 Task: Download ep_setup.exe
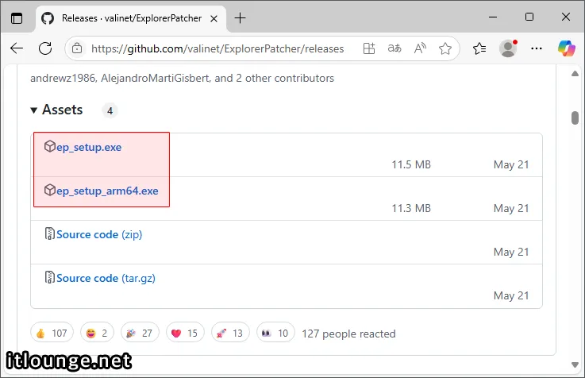89,147
